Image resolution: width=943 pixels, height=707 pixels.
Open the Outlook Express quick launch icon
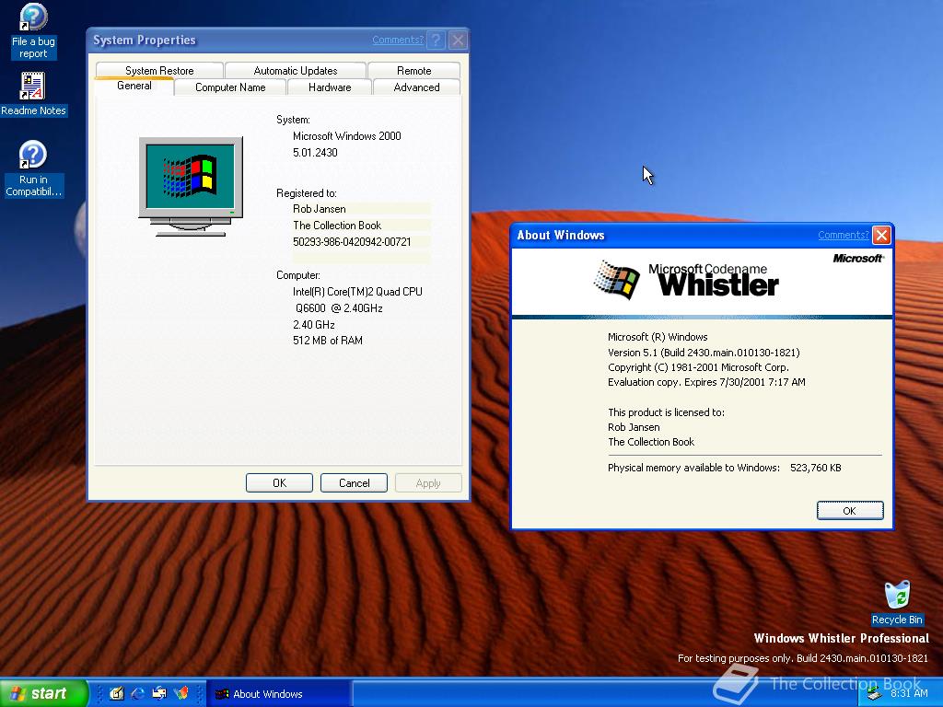159,694
